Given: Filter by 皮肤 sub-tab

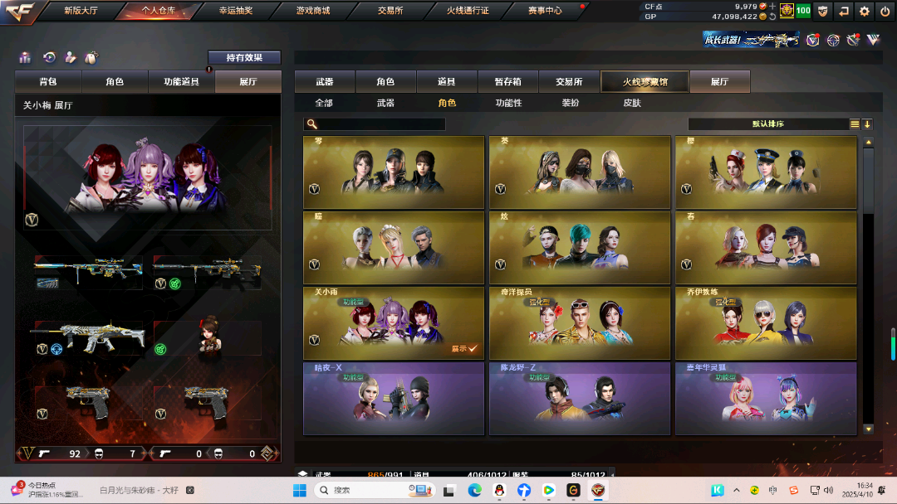Looking at the screenshot, I should pyautogui.click(x=631, y=103).
